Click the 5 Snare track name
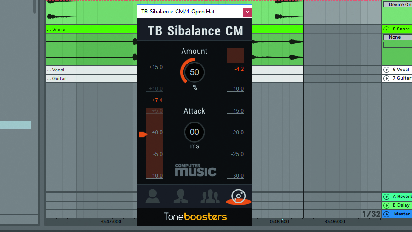This screenshot has width=412, height=232. coord(401,29)
